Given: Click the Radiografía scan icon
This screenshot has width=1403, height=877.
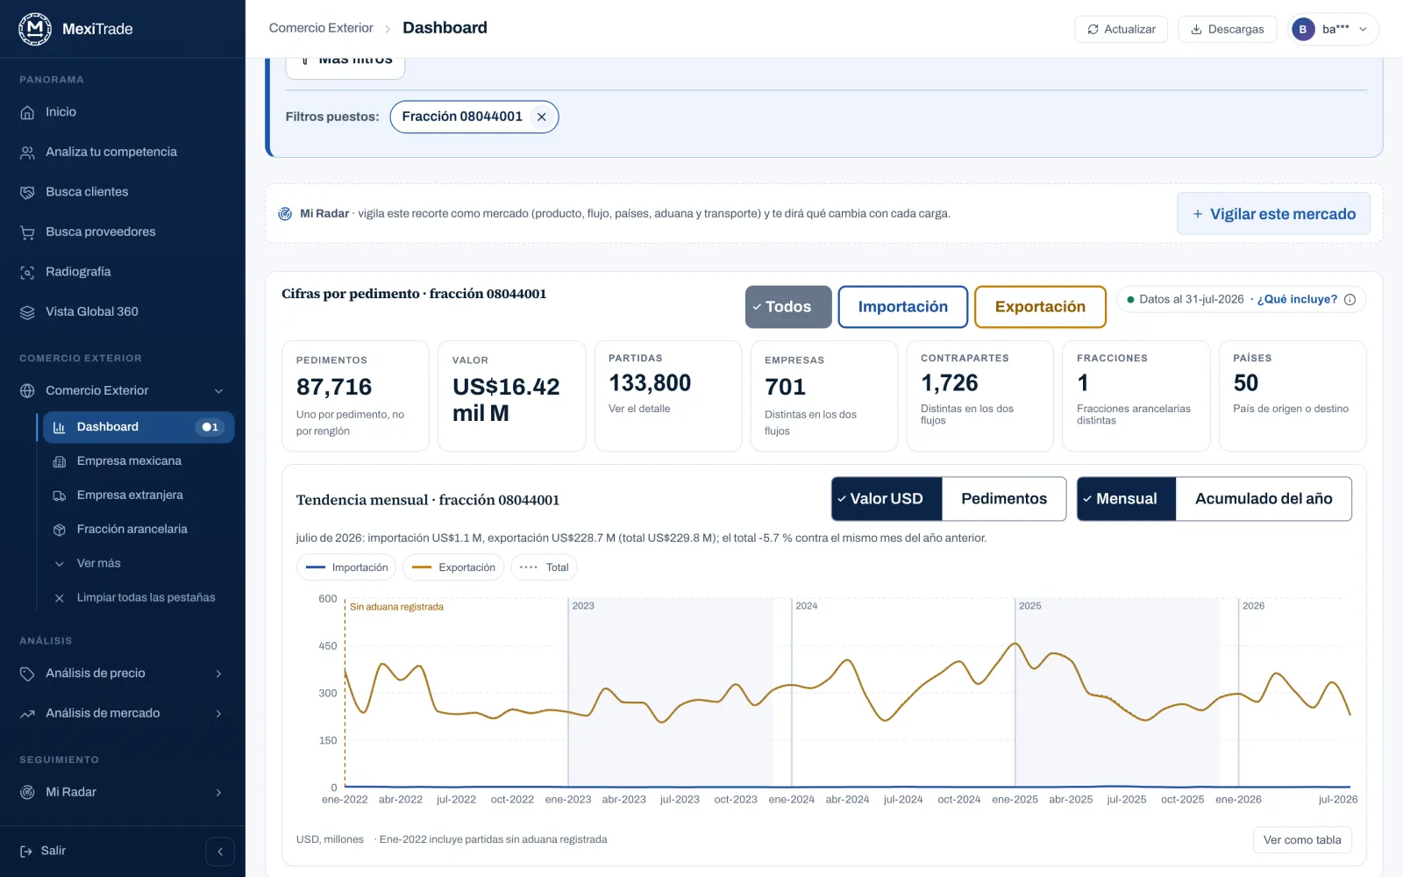Looking at the screenshot, I should click(x=27, y=272).
